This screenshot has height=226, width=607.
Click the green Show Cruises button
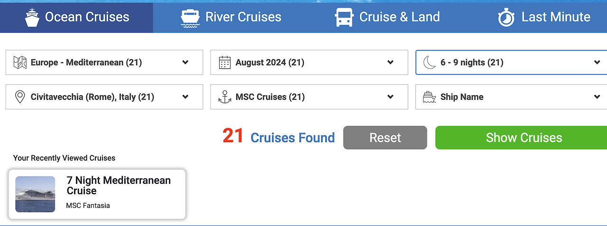(521, 138)
